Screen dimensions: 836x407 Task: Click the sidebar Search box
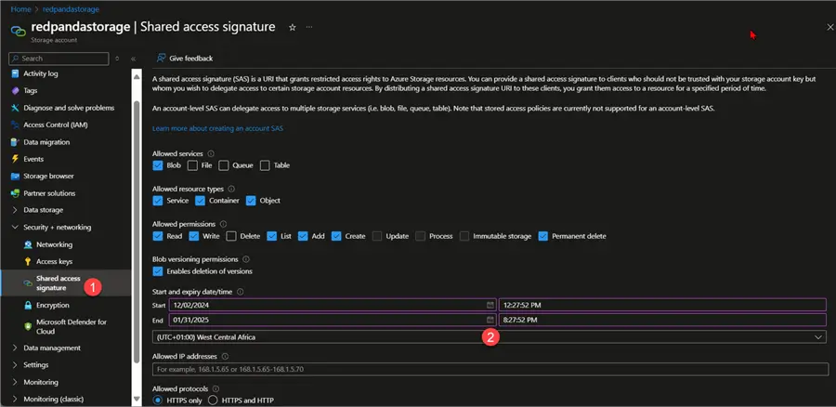point(59,59)
